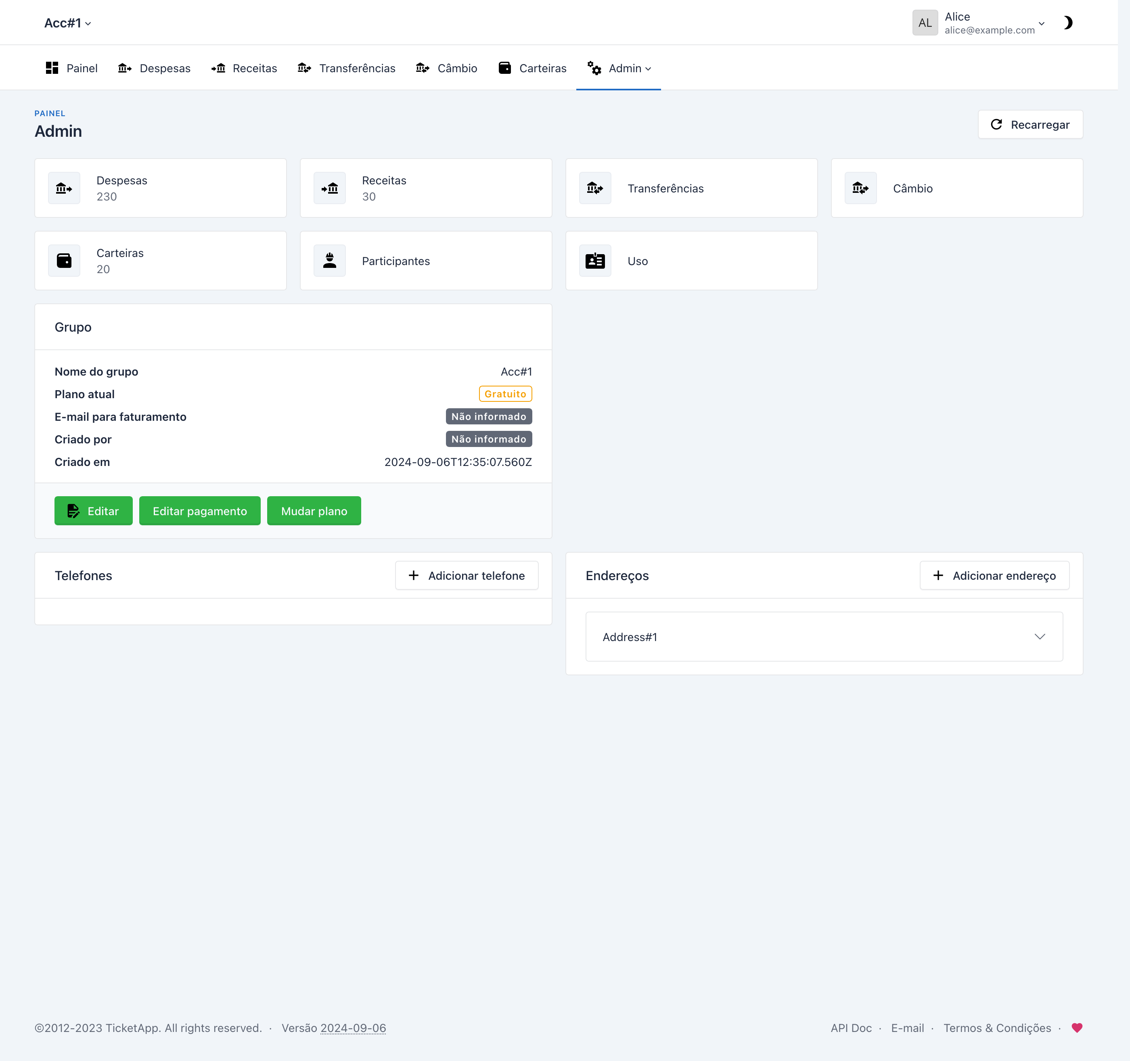The height and width of the screenshot is (1061, 1130).
Task: Click the Transferências card icon
Action: pos(595,188)
